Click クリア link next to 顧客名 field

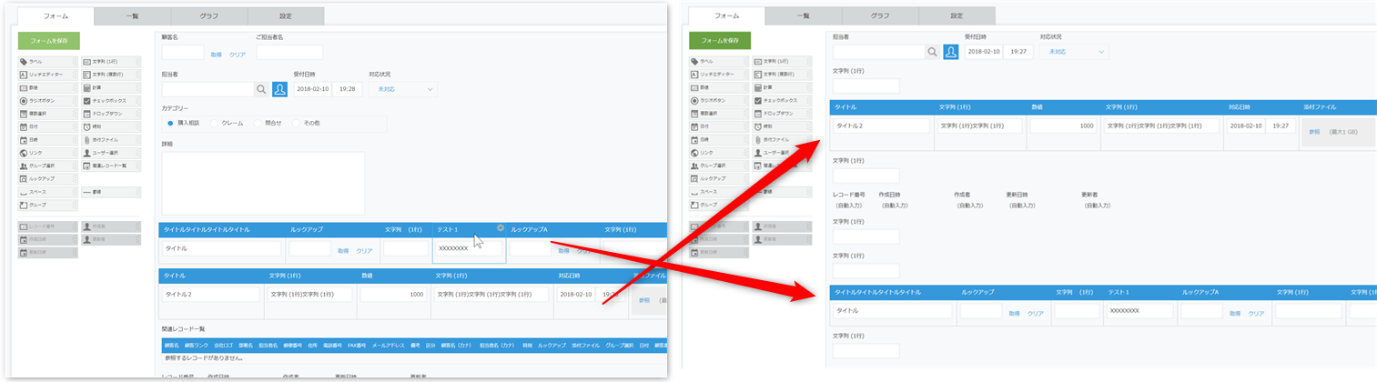pos(238,54)
